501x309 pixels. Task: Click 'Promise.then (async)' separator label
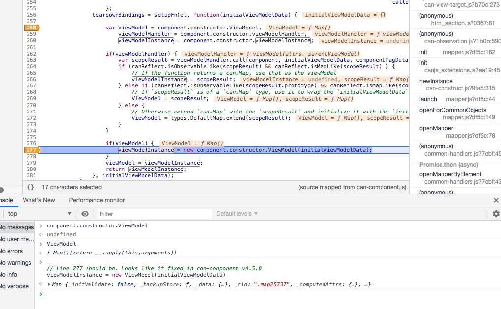tap(448, 165)
